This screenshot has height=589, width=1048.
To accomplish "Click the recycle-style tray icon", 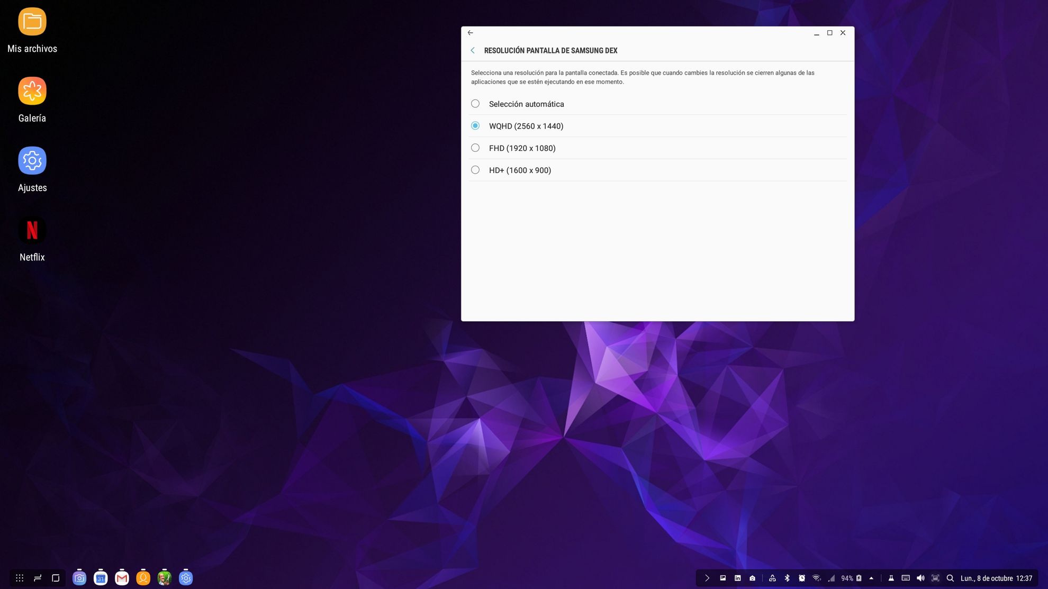I will click(772, 578).
